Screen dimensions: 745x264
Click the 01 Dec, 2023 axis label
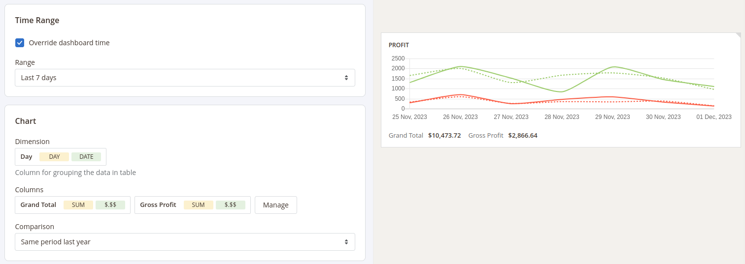[x=713, y=117]
